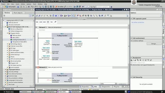Collapse the Call hierarchy section
This screenshot has height=93, width=165.
(x=131, y=77)
